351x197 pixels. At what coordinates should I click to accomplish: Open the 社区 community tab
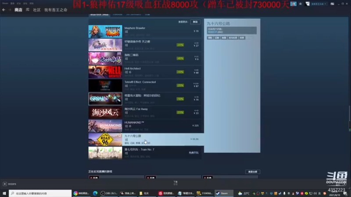click(37, 10)
